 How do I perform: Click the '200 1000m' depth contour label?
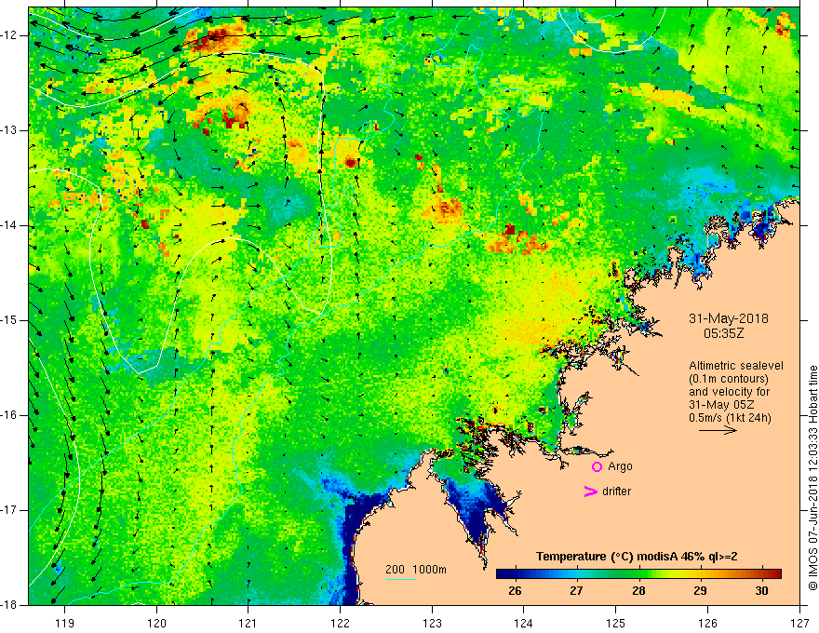416,570
